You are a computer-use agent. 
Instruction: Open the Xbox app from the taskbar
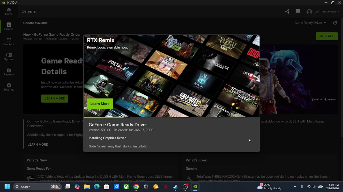[x=126, y=187]
